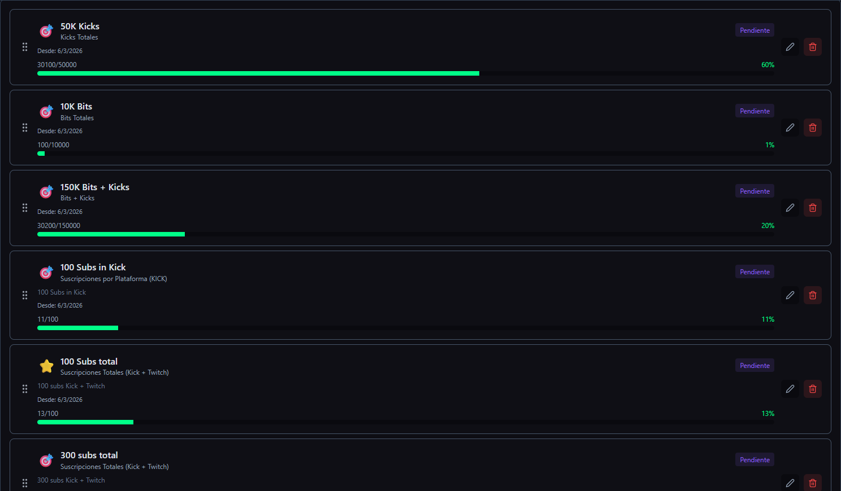The width and height of the screenshot is (841, 491).
Task: Edit the 100 Subs total goal
Action: point(790,389)
